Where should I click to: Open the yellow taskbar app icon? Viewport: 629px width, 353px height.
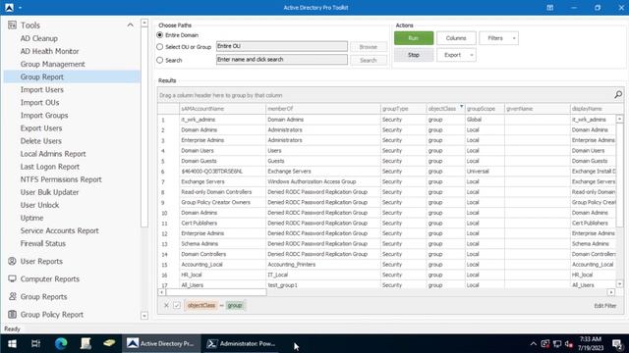pyautogui.click(x=109, y=343)
